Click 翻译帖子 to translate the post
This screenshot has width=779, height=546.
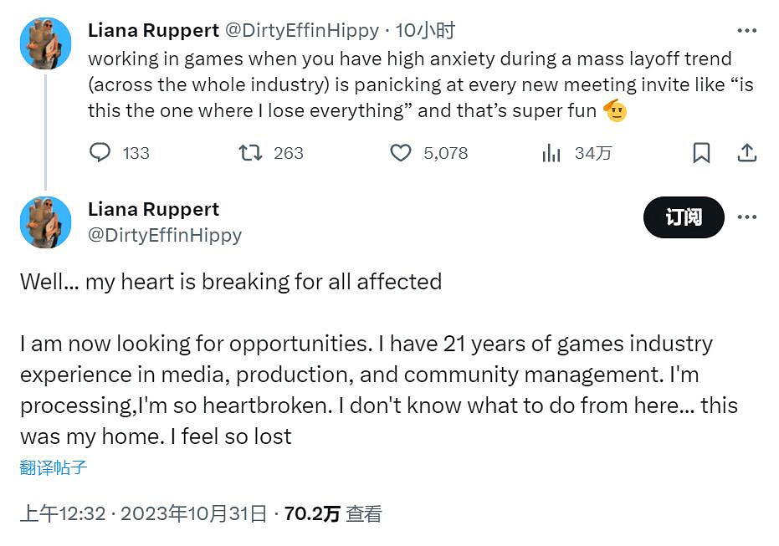(54, 467)
